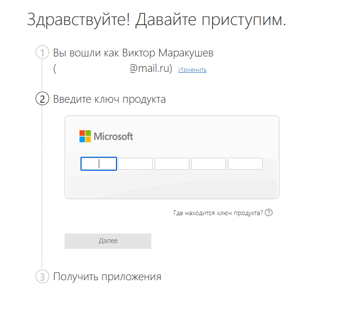
Task: Click the "Вы вошли как Виктор Маракушев" text
Action: point(133,52)
